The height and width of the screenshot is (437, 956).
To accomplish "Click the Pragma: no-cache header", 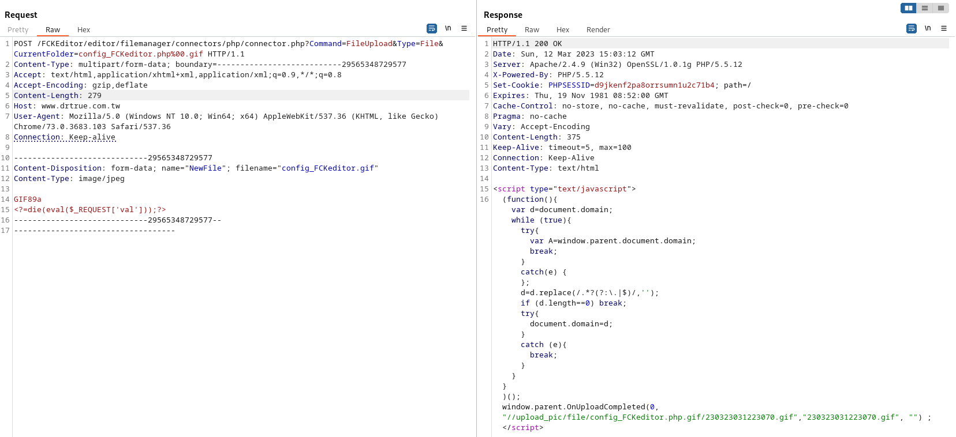I will [x=530, y=116].
